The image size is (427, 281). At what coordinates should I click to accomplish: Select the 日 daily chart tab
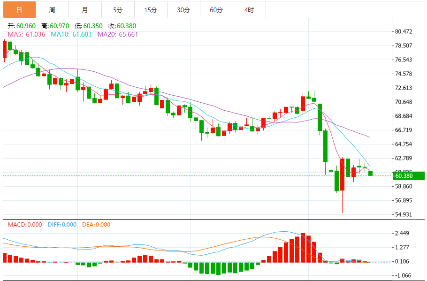click(19, 10)
